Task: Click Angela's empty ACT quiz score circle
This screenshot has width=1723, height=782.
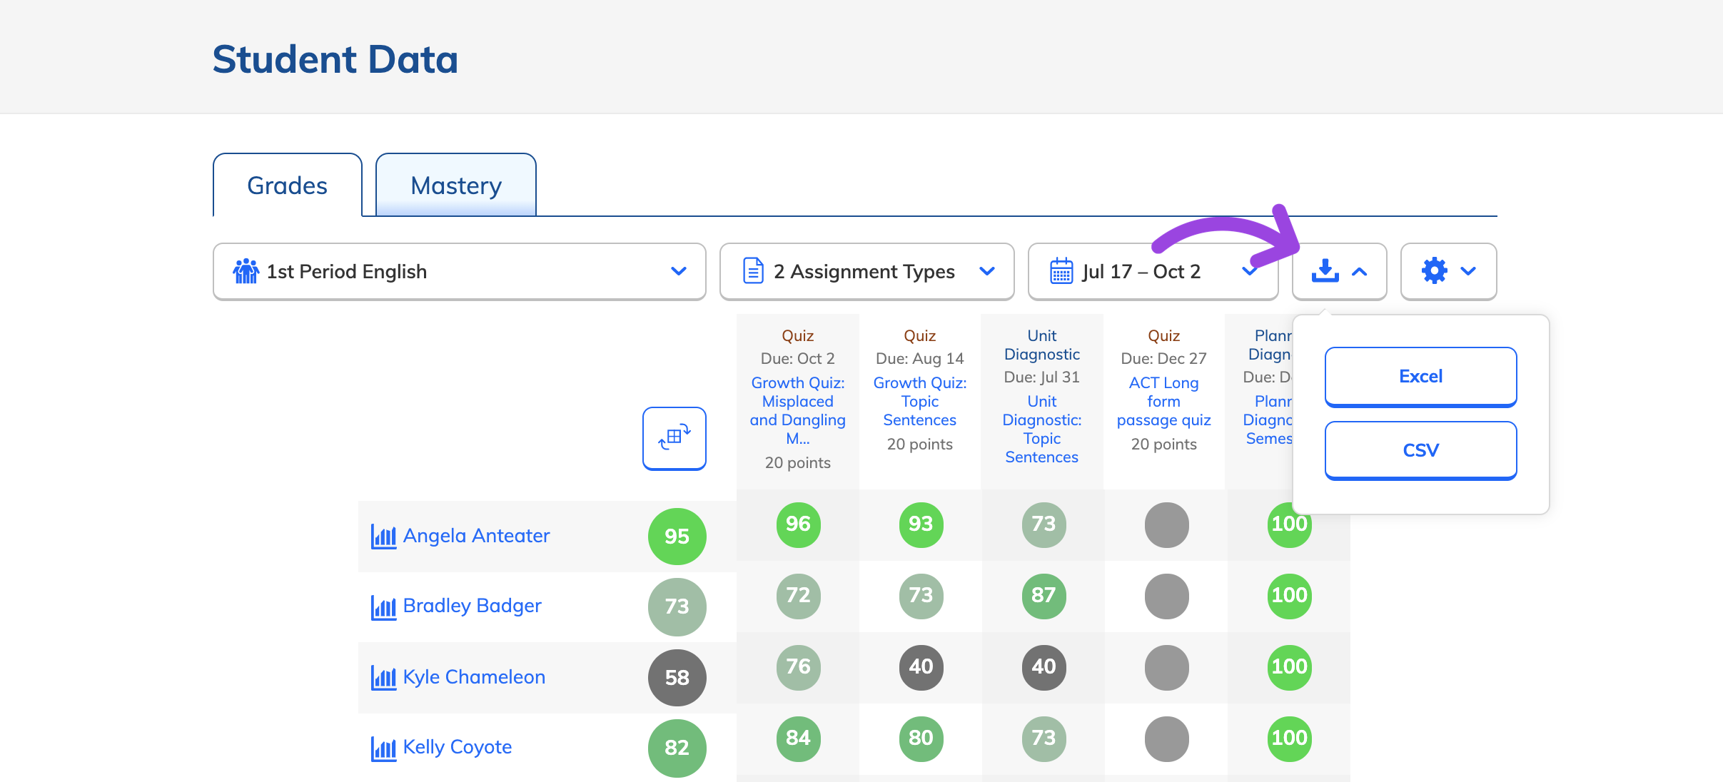Action: click(1167, 524)
